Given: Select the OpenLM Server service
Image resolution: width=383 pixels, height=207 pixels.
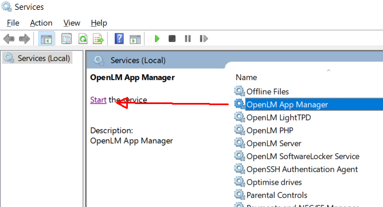Looking at the screenshot, I should [x=274, y=143].
